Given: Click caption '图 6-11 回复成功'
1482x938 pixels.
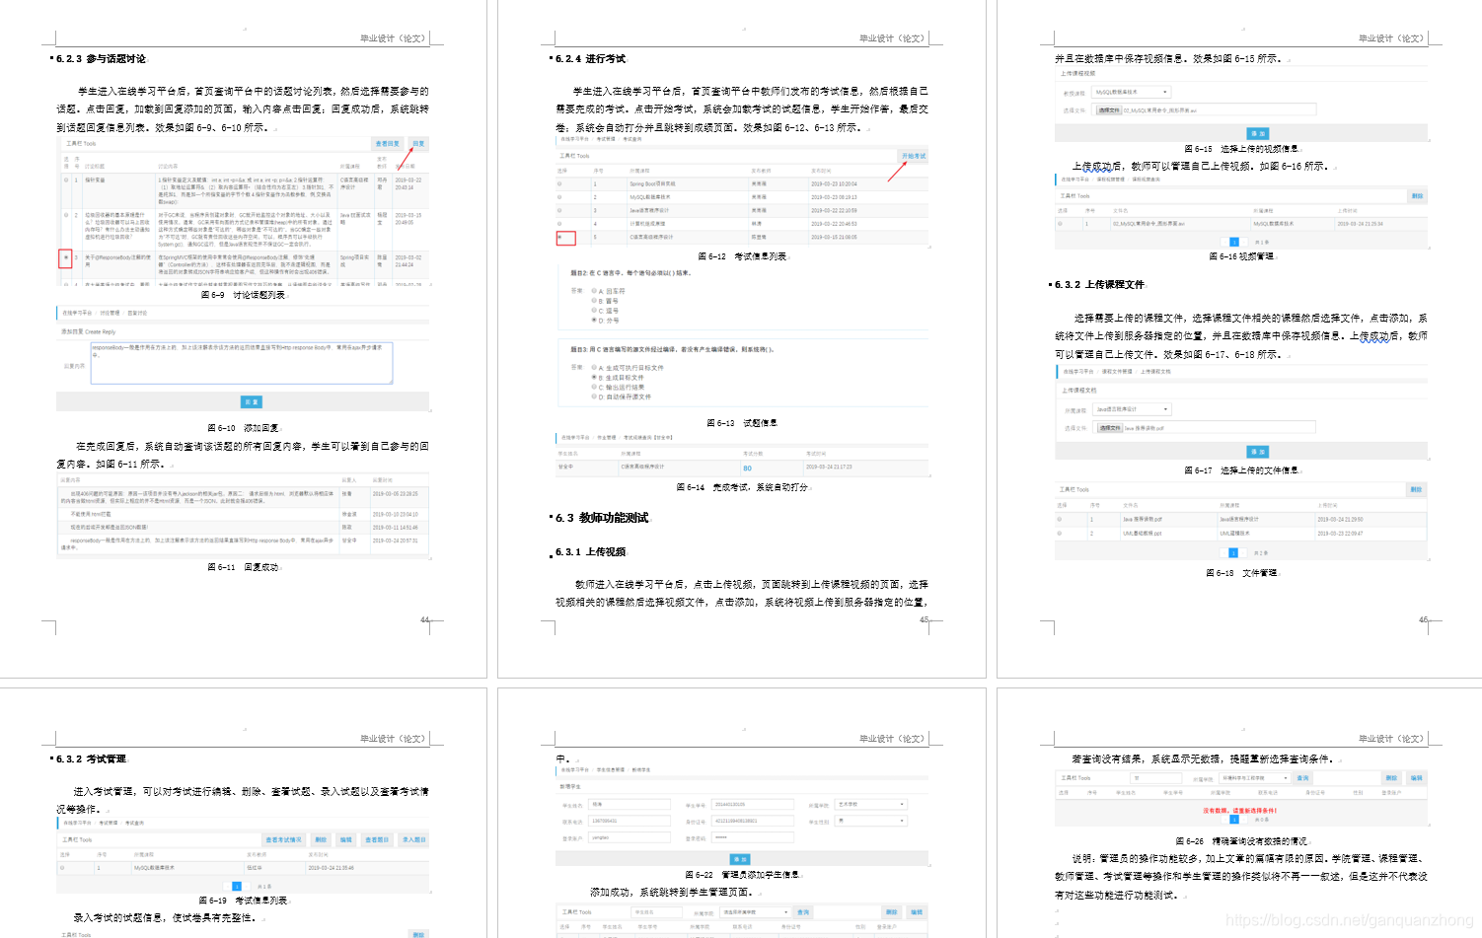Looking at the screenshot, I should click(243, 567).
